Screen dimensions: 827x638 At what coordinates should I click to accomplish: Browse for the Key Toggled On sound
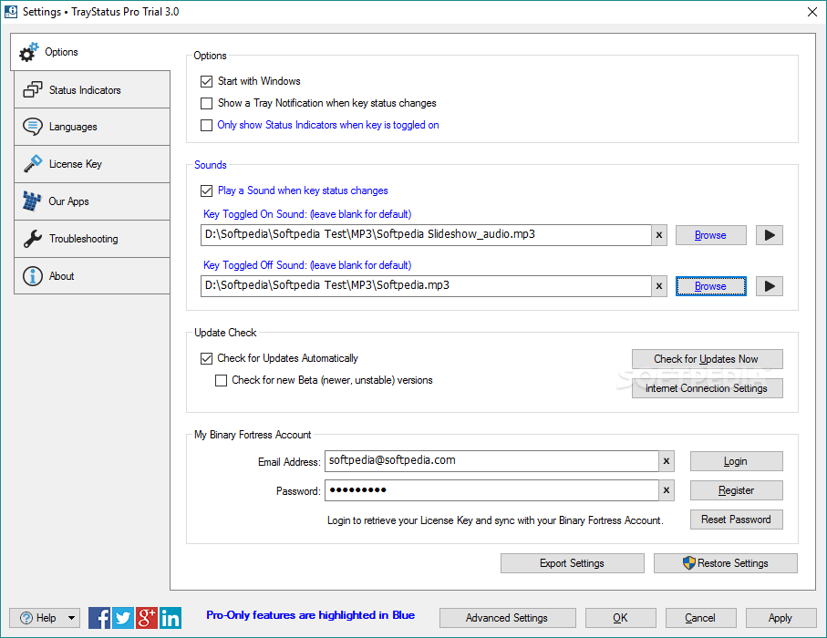point(710,235)
